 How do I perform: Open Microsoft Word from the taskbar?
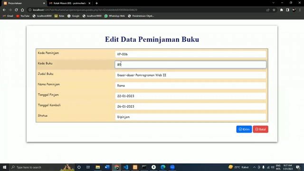pos(107,167)
